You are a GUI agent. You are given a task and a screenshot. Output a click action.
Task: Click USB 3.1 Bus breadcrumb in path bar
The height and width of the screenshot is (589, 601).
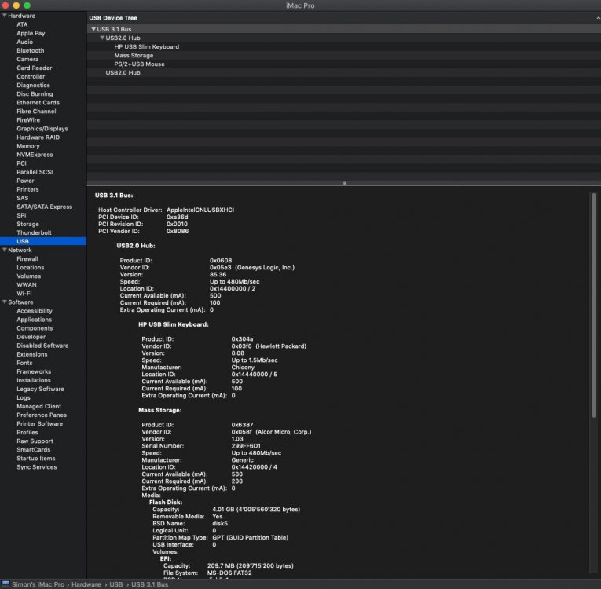(149, 584)
